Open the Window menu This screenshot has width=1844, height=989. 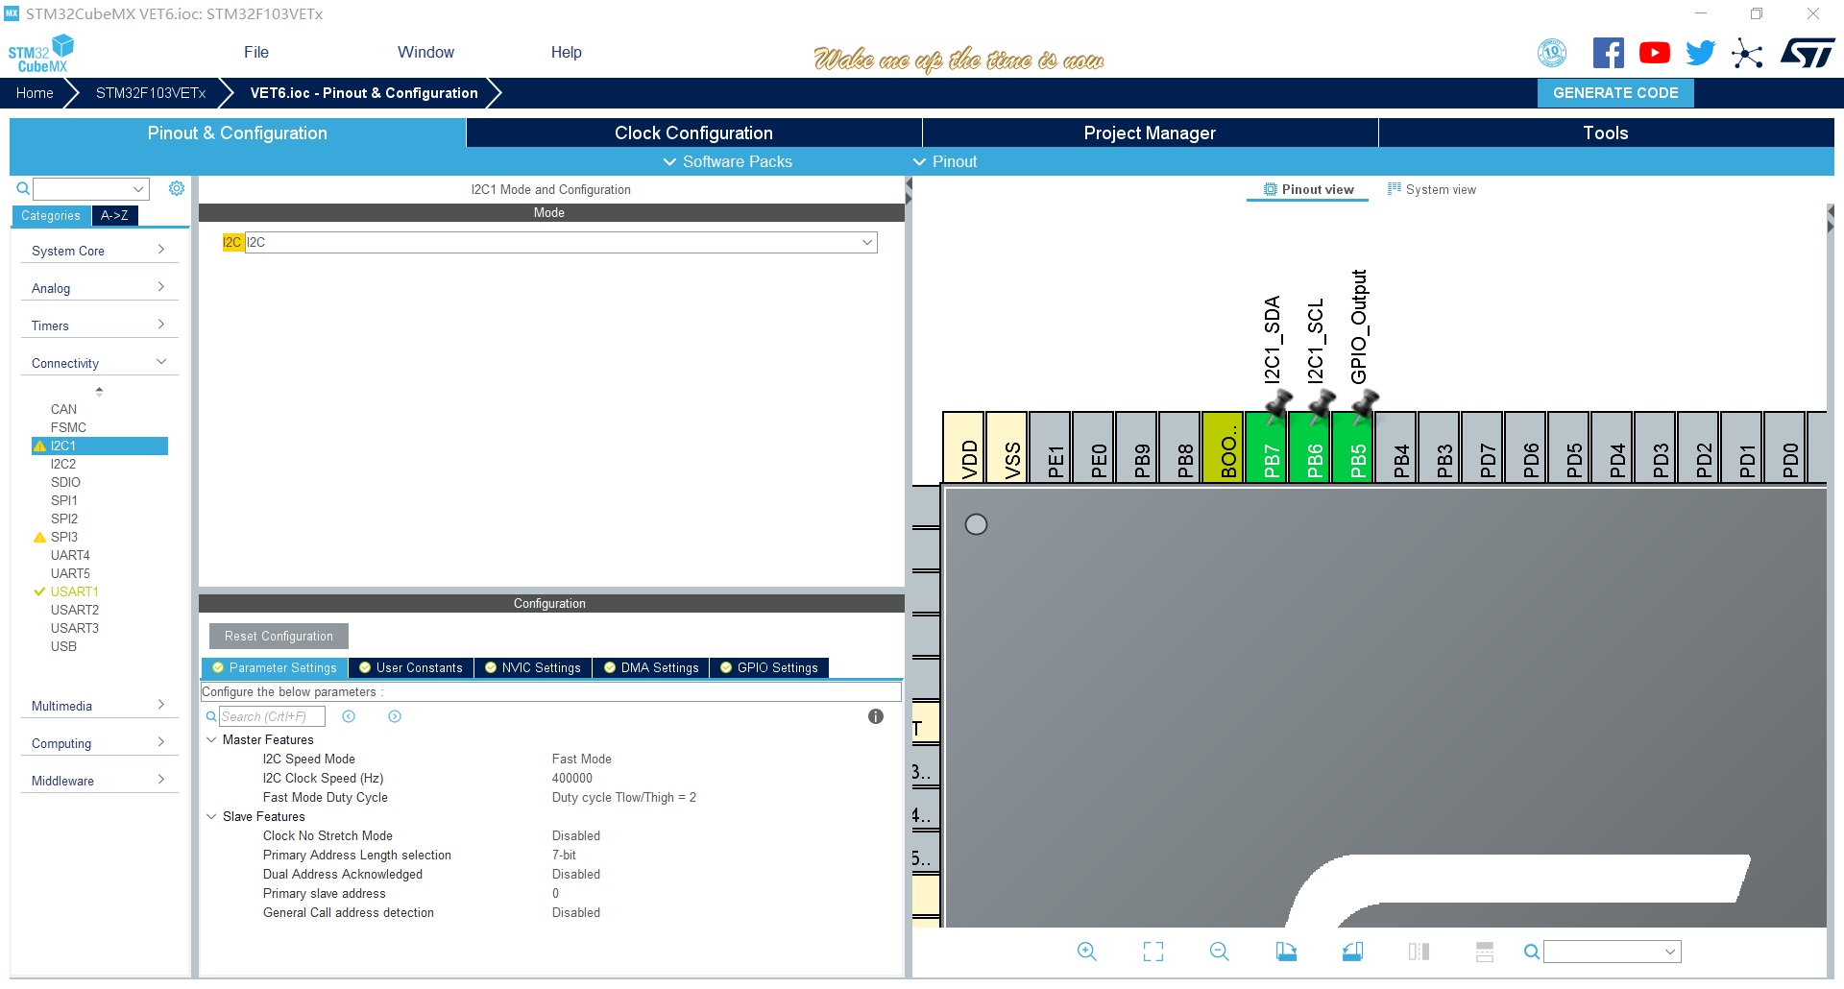[425, 52]
